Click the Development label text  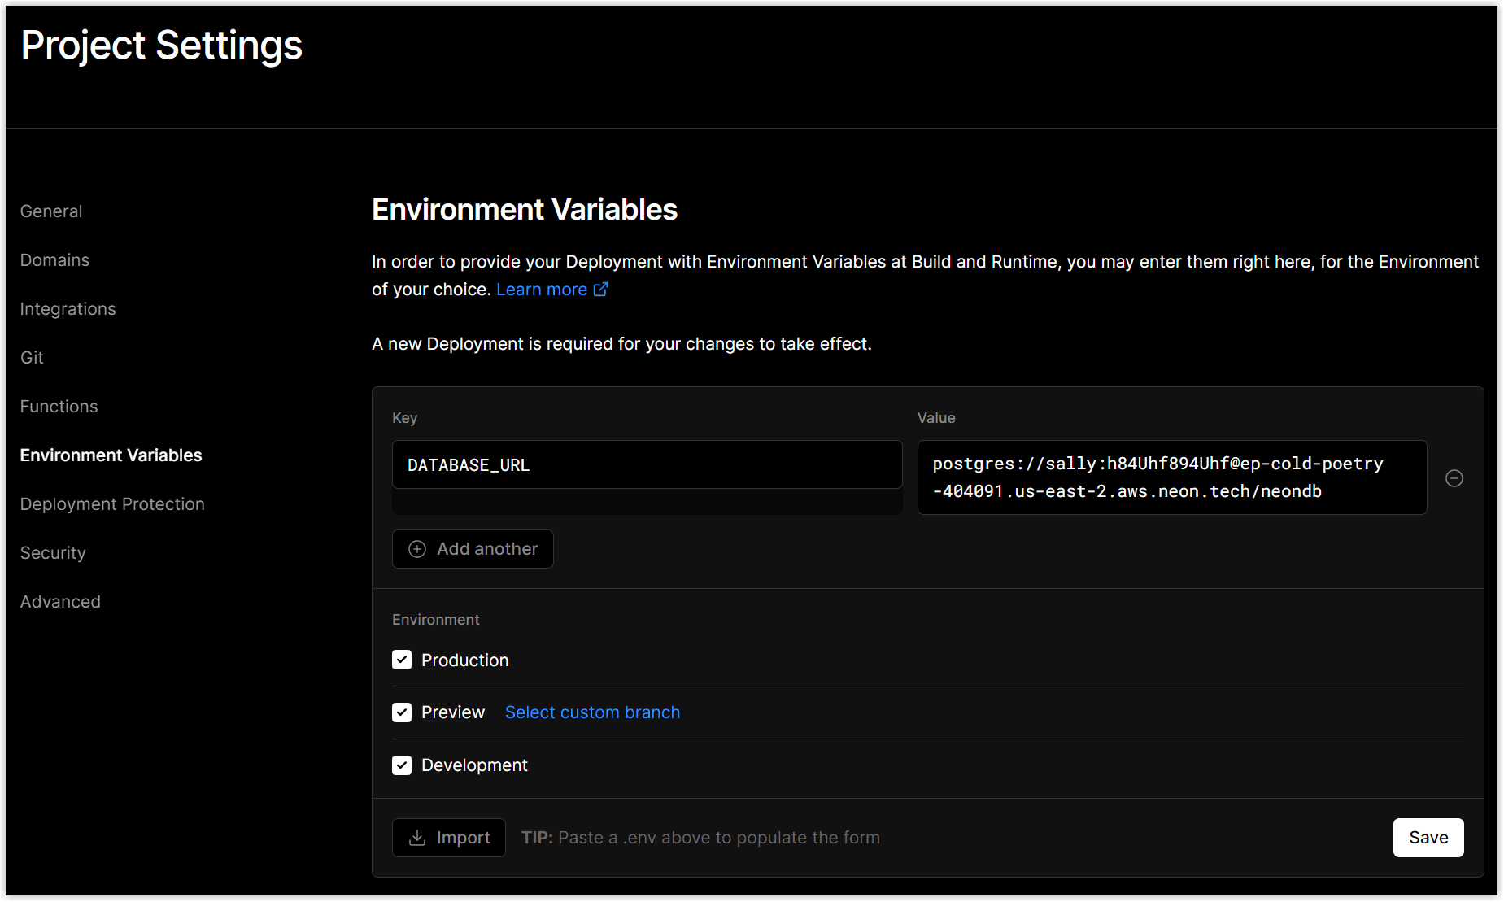click(474, 765)
